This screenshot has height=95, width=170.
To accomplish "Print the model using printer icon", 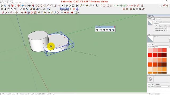I will tap(29, 6).
